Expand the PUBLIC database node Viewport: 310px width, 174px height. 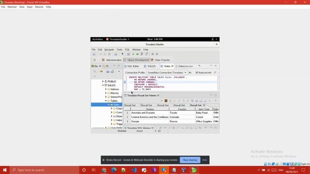(x=103, y=81)
